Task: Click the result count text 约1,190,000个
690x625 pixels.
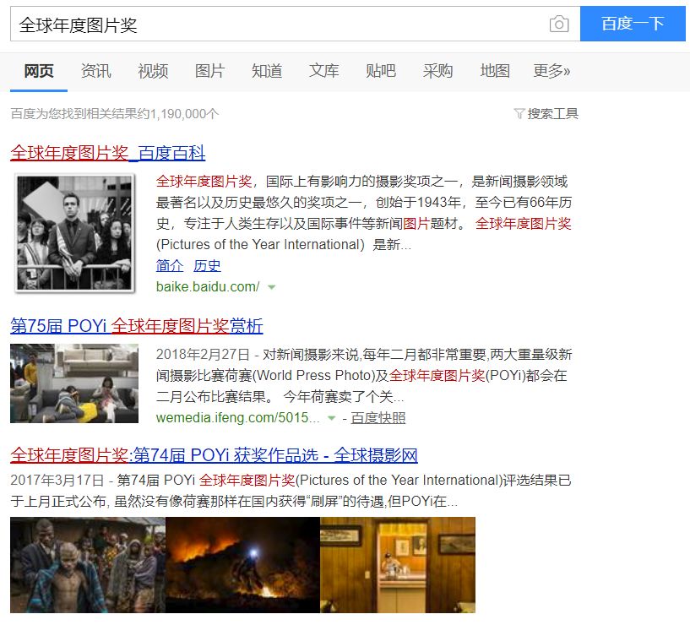Action: [178, 114]
